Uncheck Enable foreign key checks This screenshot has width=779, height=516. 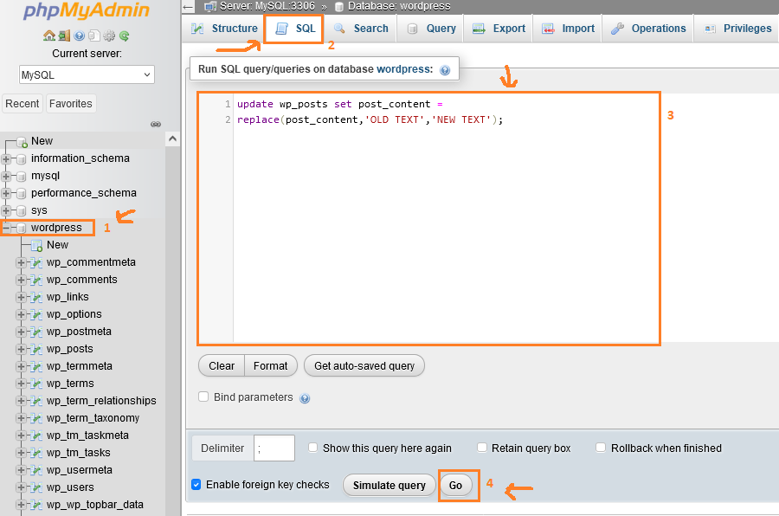tap(196, 484)
